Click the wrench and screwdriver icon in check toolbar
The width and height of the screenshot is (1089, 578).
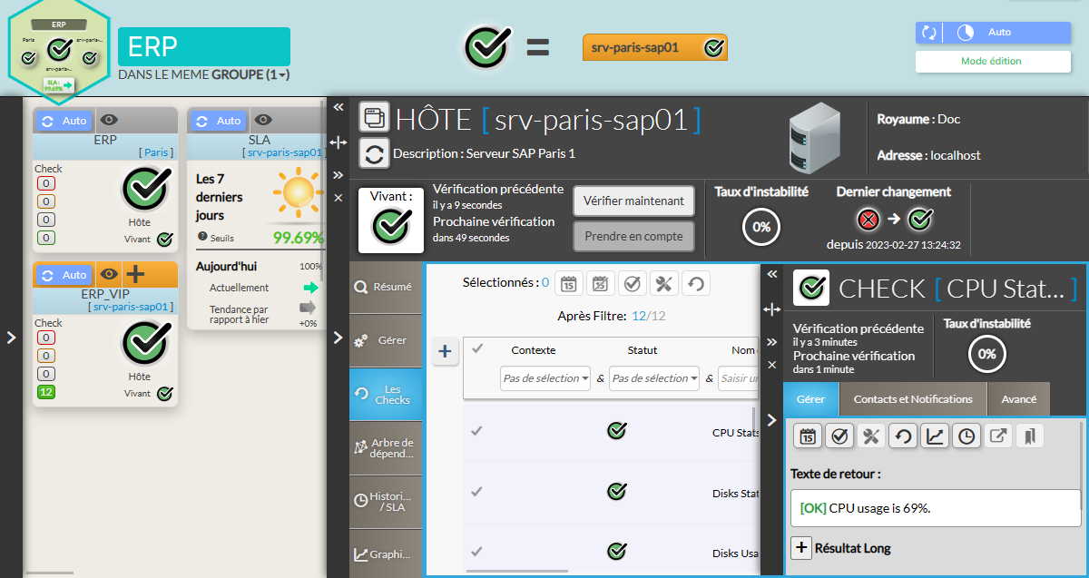[871, 436]
